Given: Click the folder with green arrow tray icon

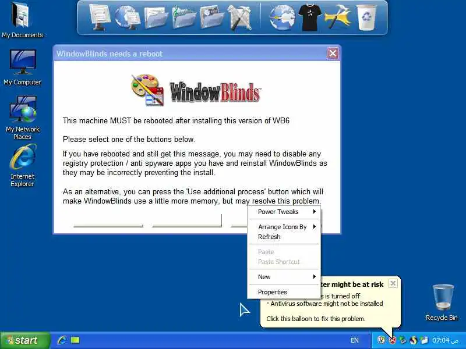Looking at the screenshot, I should coord(424,340).
